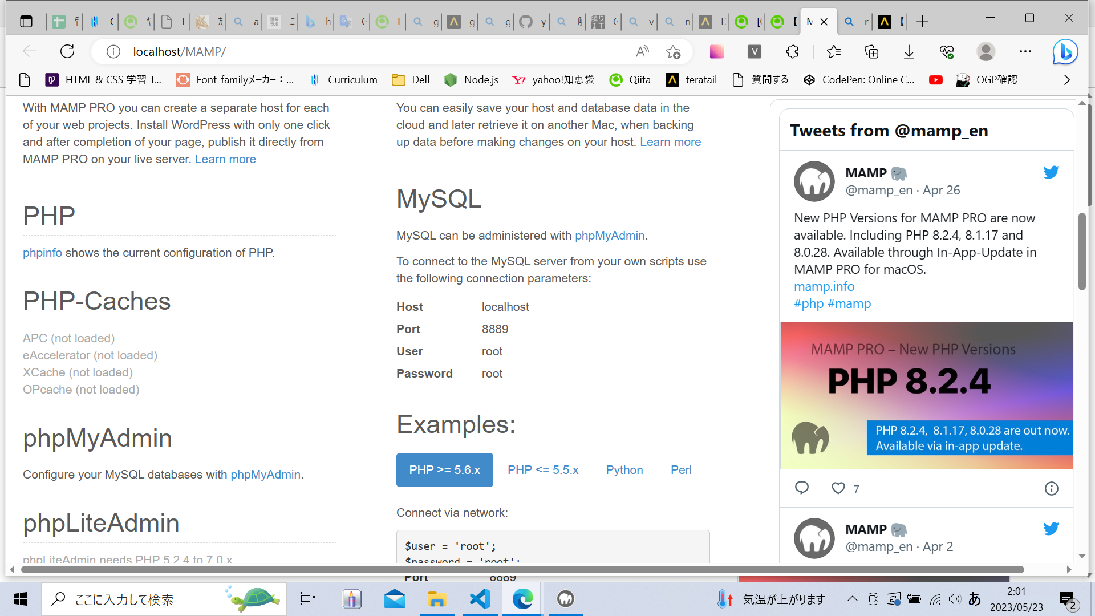Image resolution: width=1095 pixels, height=616 pixels.
Task: Click the tweet info circle icon
Action: tap(1051, 488)
